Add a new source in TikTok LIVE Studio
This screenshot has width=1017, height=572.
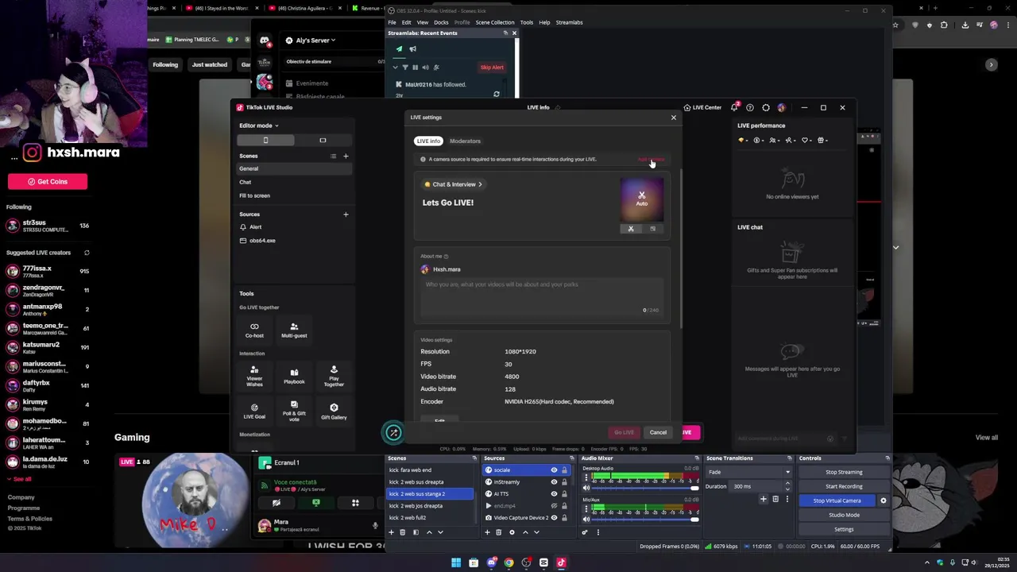(346, 214)
